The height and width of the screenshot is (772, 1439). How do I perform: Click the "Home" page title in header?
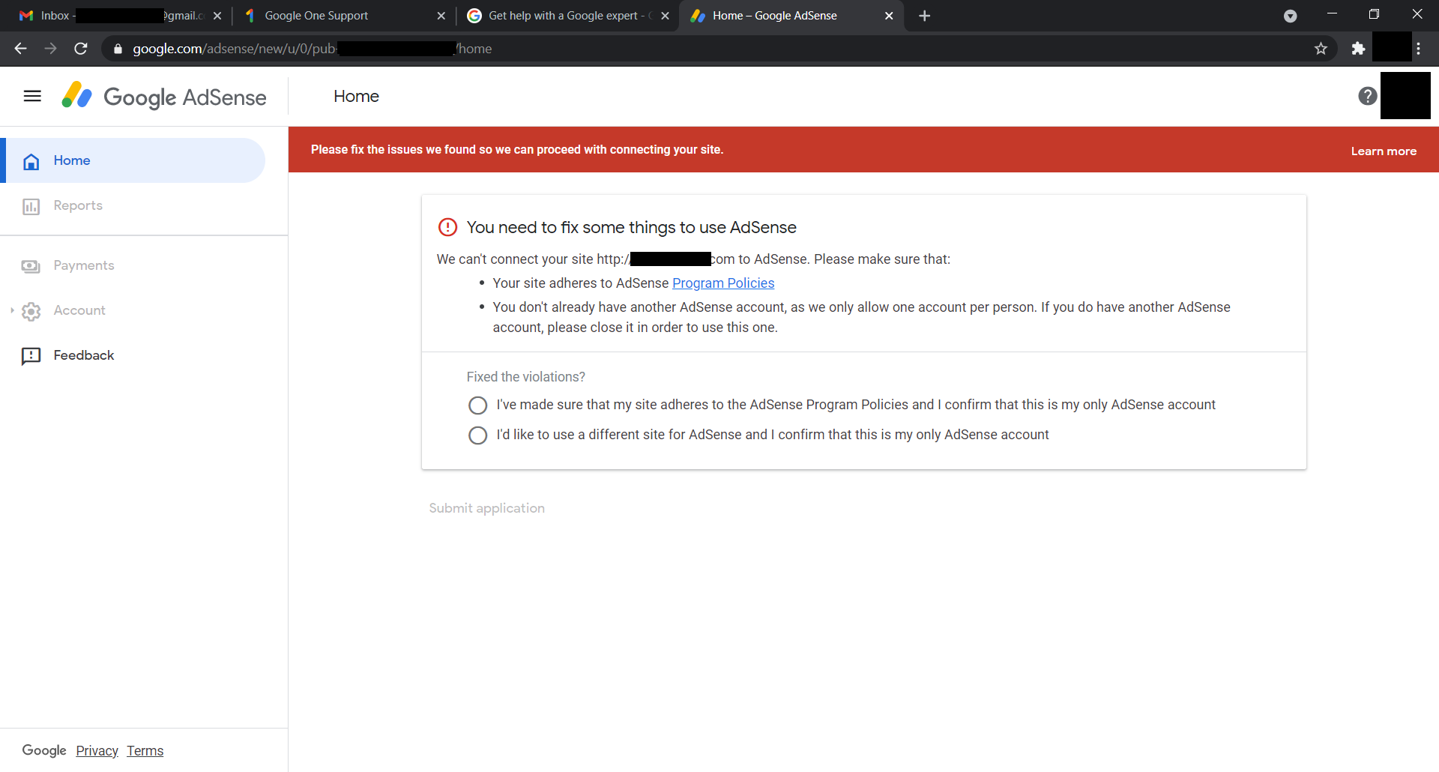tap(356, 96)
